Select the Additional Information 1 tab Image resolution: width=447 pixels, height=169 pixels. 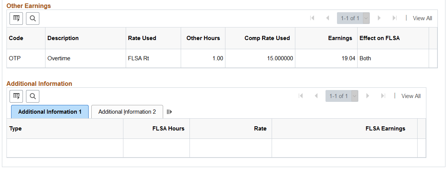(50, 112)
